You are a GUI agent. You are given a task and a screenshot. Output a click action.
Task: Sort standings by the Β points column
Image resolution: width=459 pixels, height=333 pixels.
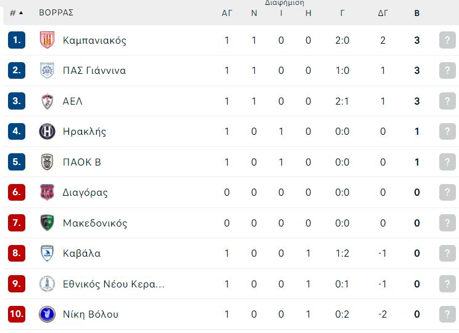pyautogui.click(x=417, y=13)
